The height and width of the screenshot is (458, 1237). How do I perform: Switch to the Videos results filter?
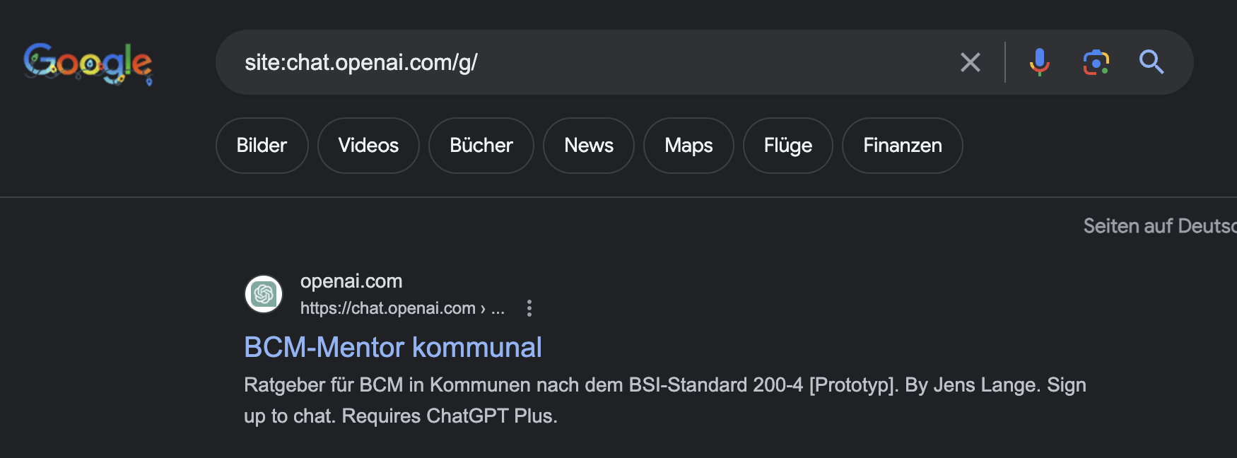point(368,146)
